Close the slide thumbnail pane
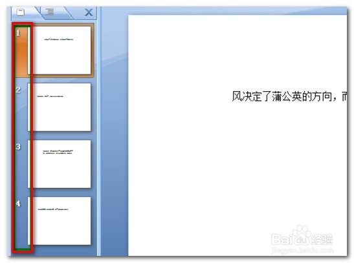The width and height of the screenshot is (354, 263). point(89,12)
